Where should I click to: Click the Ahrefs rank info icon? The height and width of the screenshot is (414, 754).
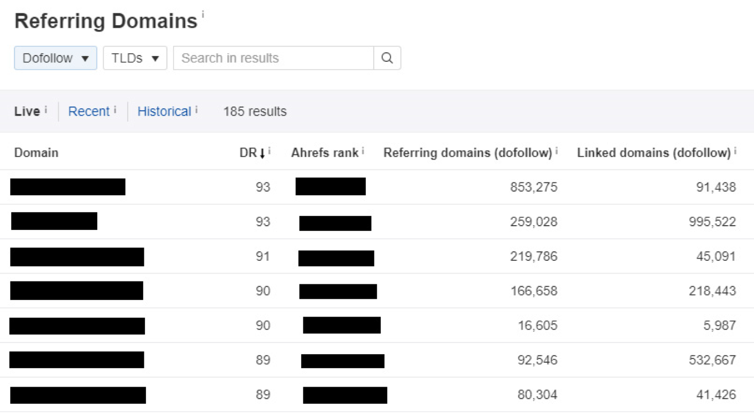pos(363,151)
